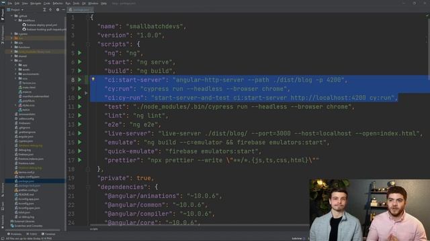Click the status bar tool-window toggle icon

click(x=3, y=238)
